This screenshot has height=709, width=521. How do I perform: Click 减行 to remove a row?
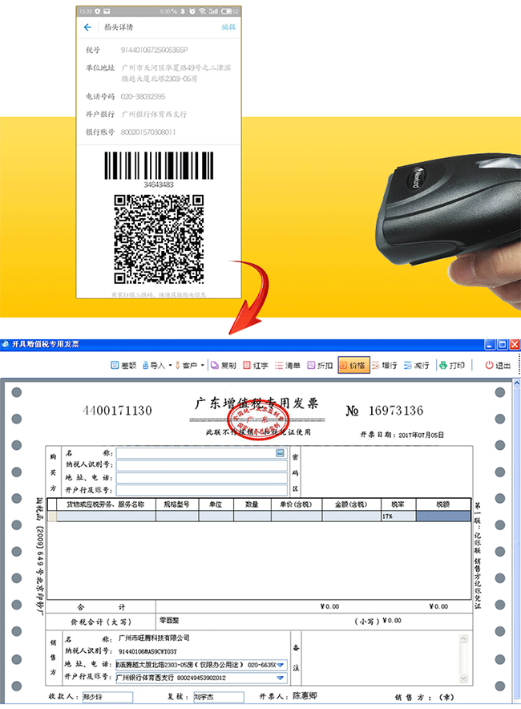tap(417, 365)
